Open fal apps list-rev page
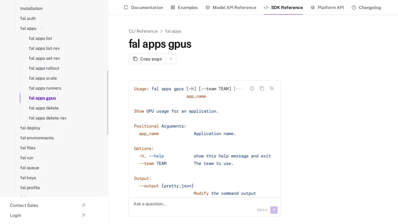The height and width of the screenshot is (224, 398). point(44,48)
